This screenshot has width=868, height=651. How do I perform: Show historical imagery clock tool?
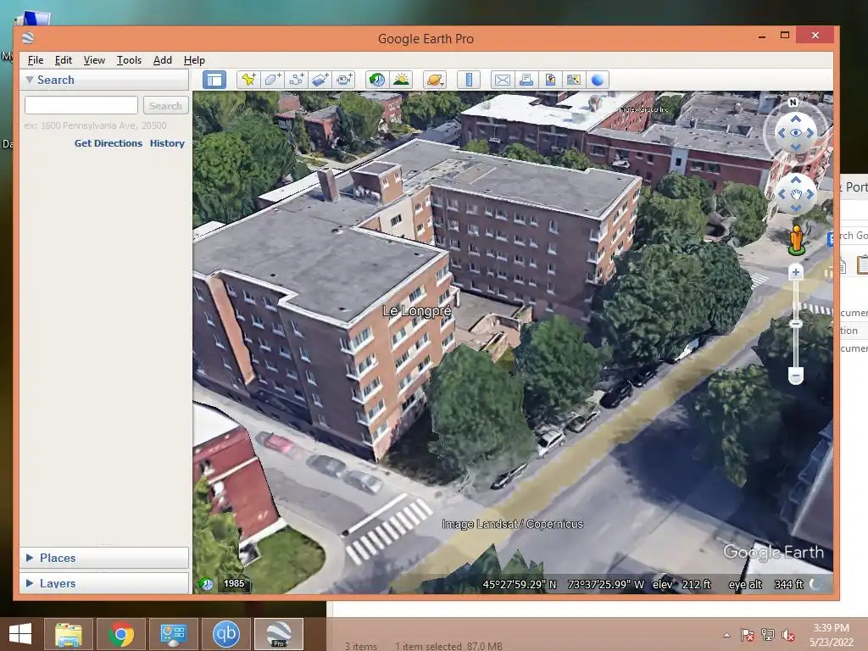click(377, 80)
